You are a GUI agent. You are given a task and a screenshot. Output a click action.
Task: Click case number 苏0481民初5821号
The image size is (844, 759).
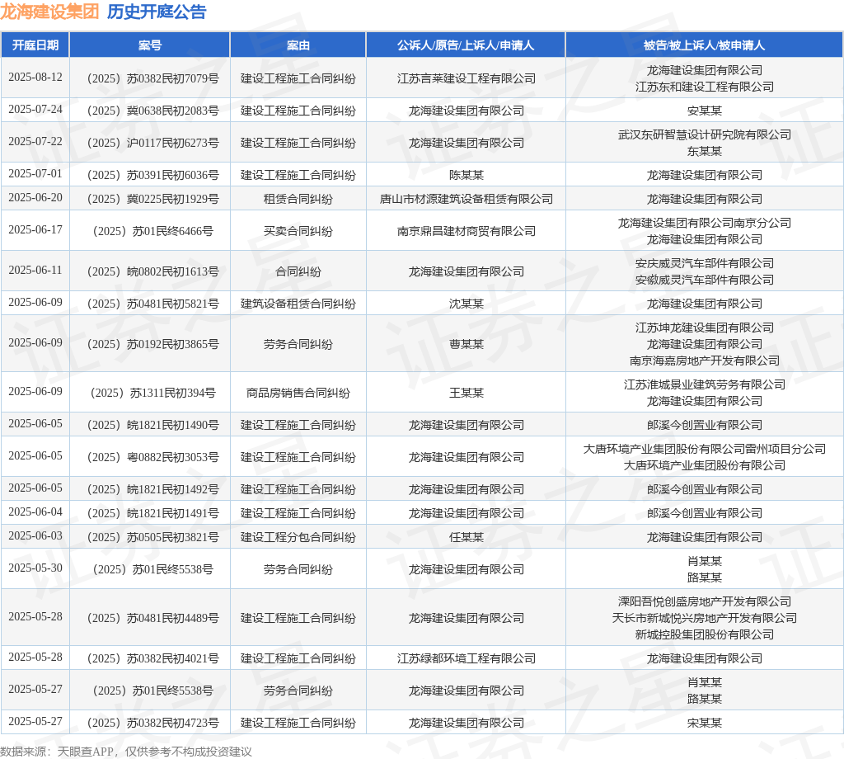coord(152,304)
